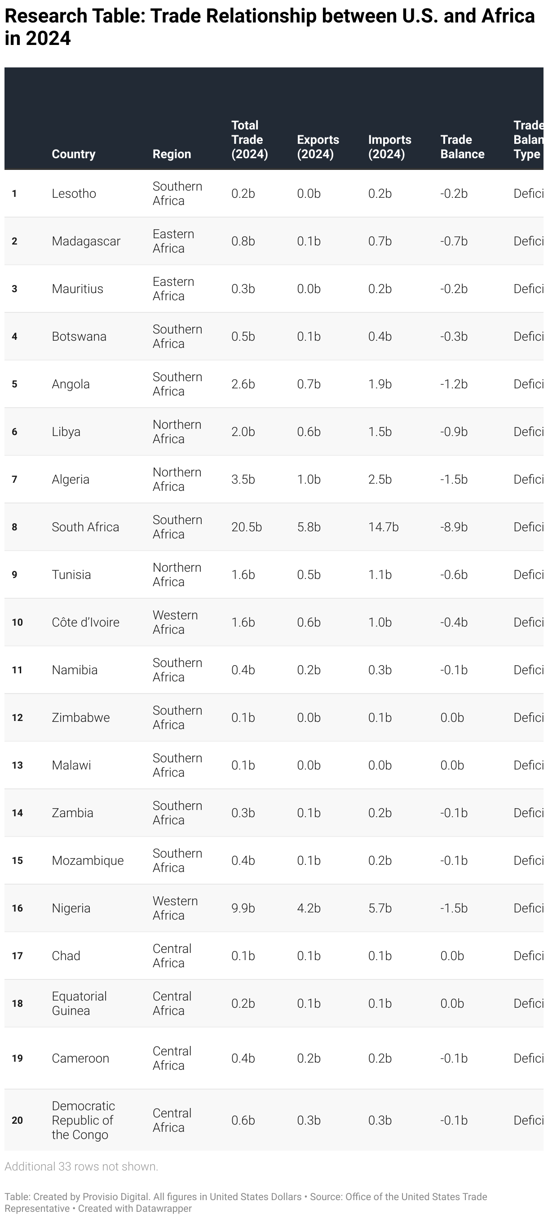Click the Trade Balance column header
This screenshot has height=1219, width=548.
pos(462,147)
